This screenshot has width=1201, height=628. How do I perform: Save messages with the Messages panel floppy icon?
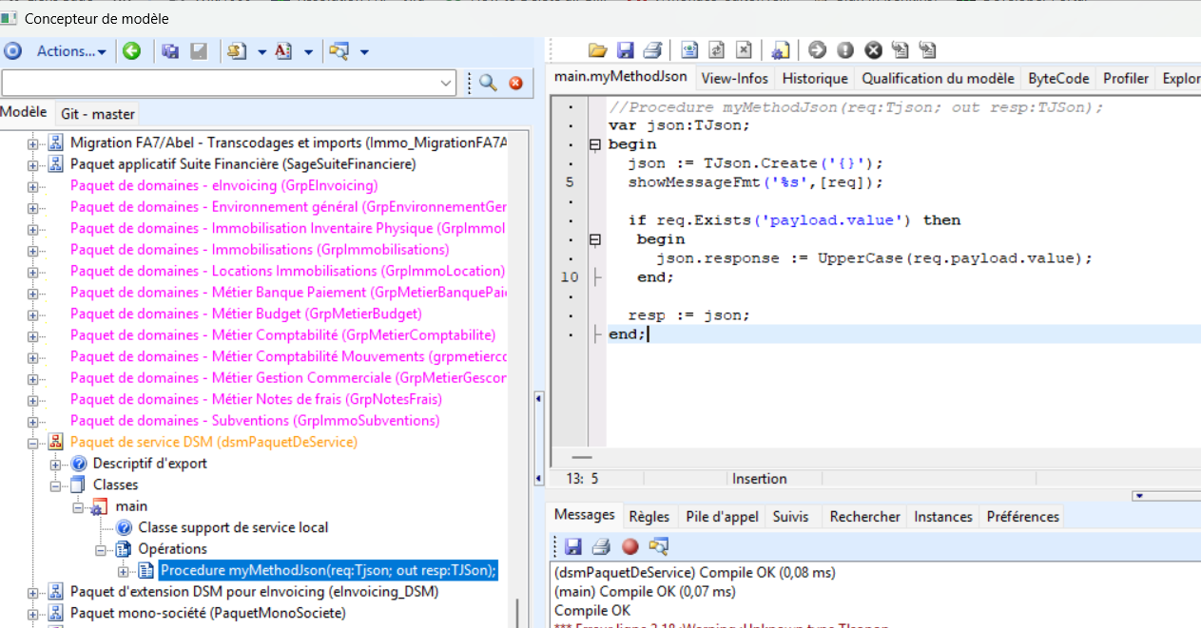(572, 546)
